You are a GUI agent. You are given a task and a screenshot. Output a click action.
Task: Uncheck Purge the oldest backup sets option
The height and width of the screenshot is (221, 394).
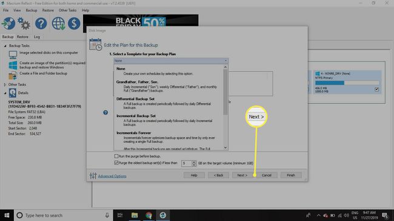(116, 163)
